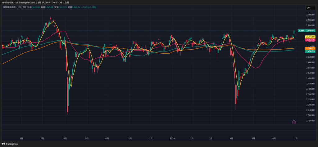Click the 2,400.00 price axis label
The width and height of the screenshot is (318, 147).
[310, 89]
